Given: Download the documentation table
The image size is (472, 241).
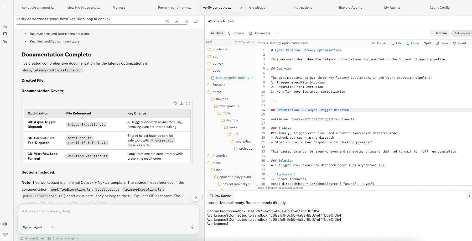Looking at the screenshot, I should coord(181,103).
